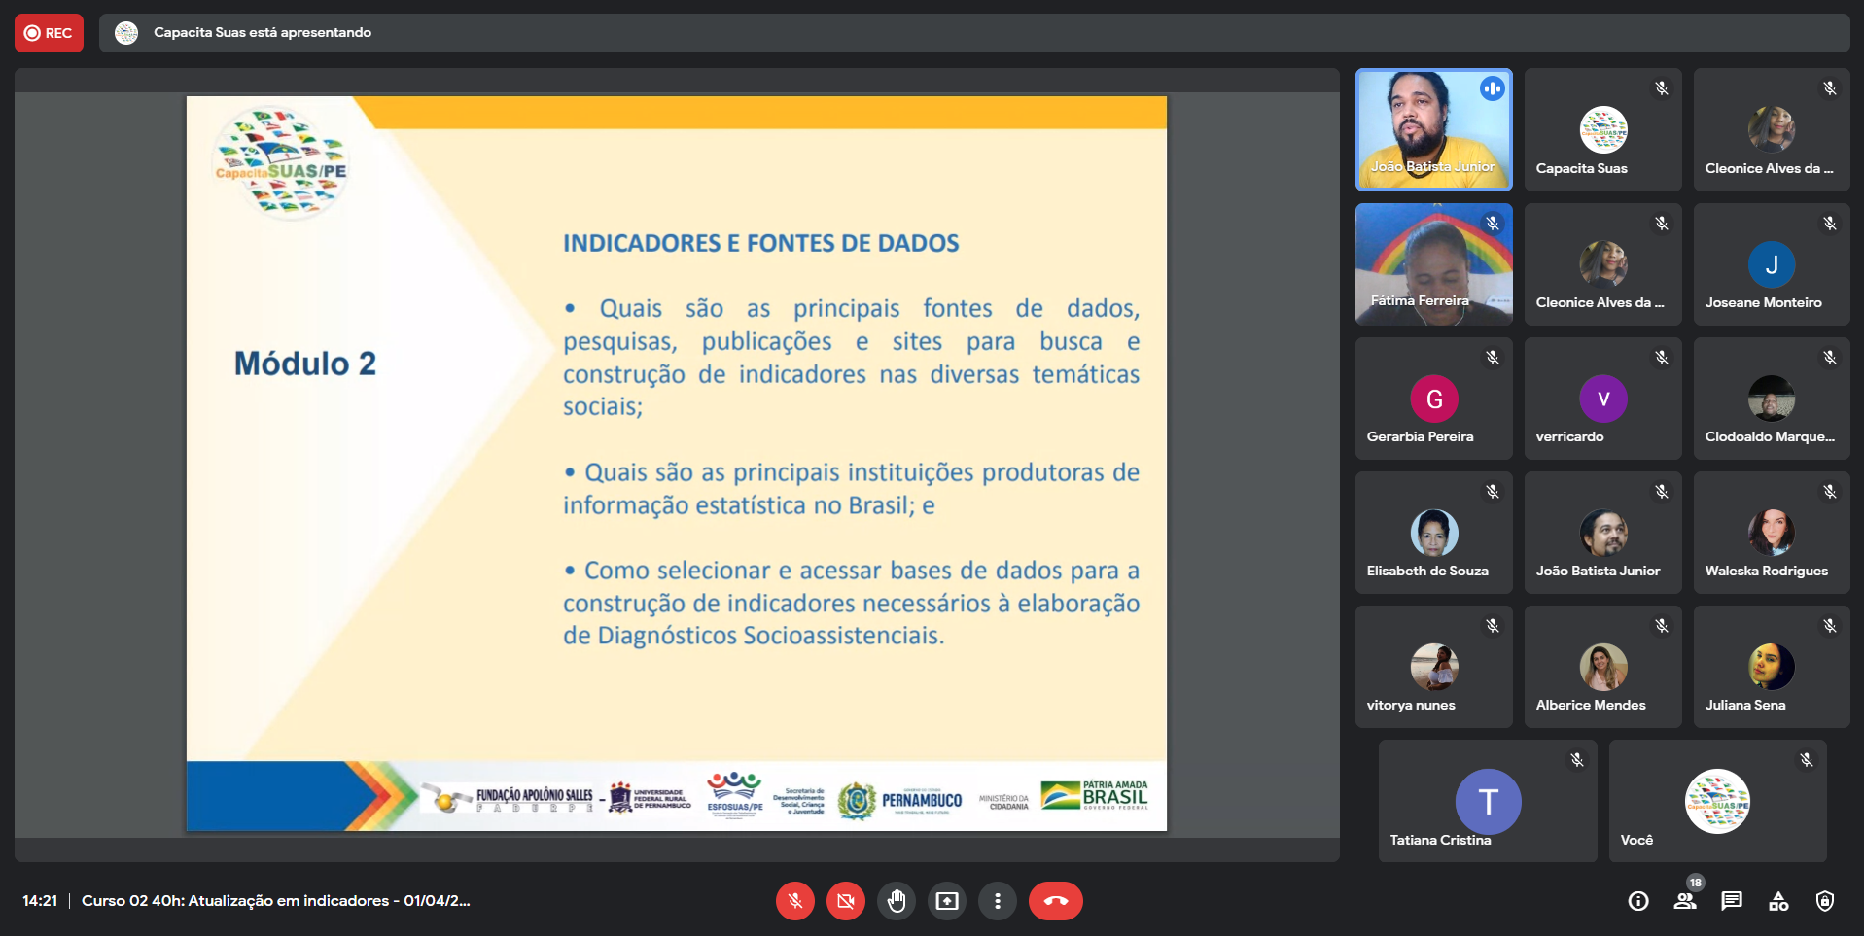This screenshot has width=1864, height=936.
Task: Raise hand in the meeting
Action: (897, 901)
